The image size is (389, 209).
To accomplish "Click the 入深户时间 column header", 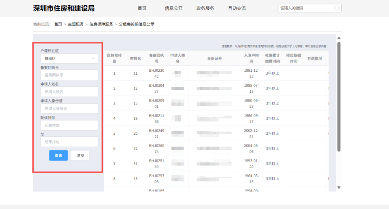I will point(251,59).
